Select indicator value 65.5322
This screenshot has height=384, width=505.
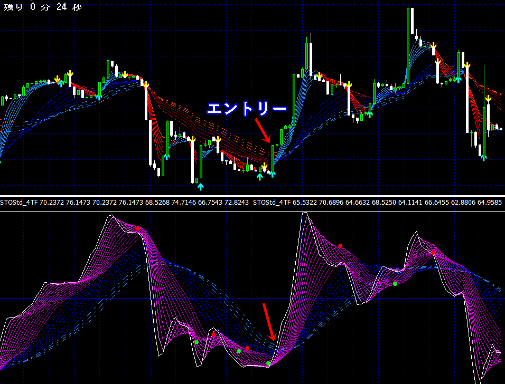tap(304, 203)
